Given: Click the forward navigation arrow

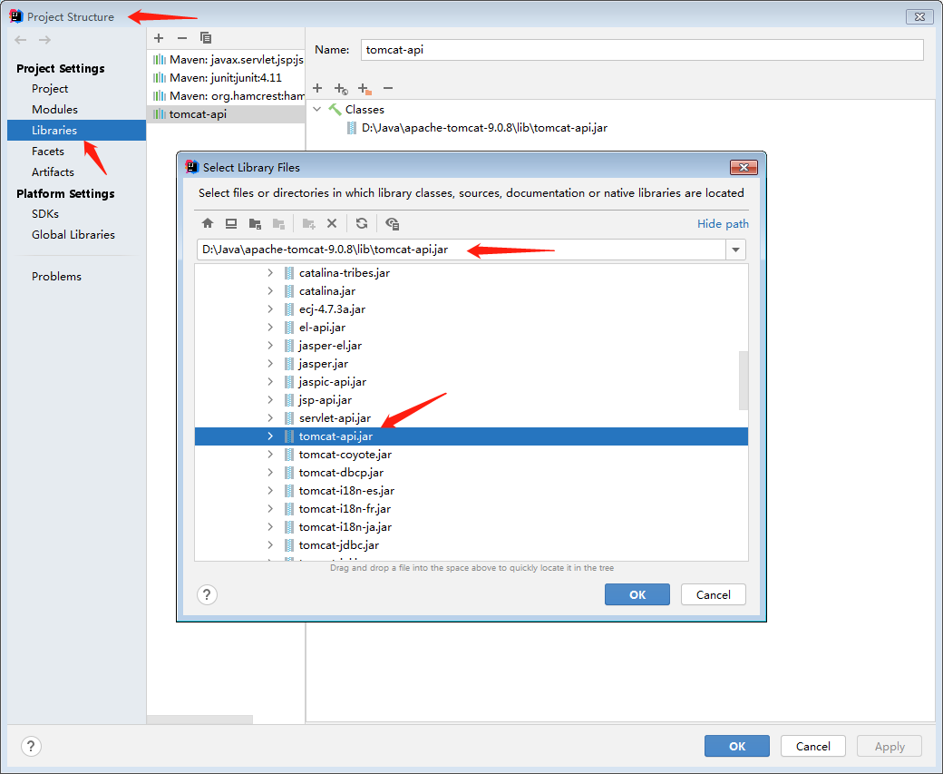Looking at the screenshot, I should [44, 40].
